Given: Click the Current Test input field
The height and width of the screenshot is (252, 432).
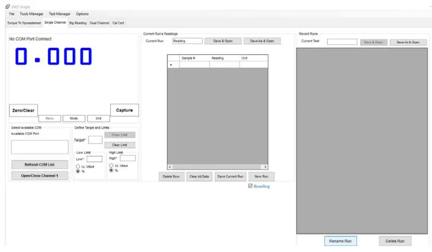Looking at the screenshot, I should (x=342, y=42).
